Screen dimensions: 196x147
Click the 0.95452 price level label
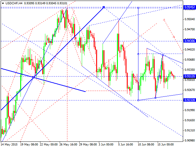[x=190, y=7]
